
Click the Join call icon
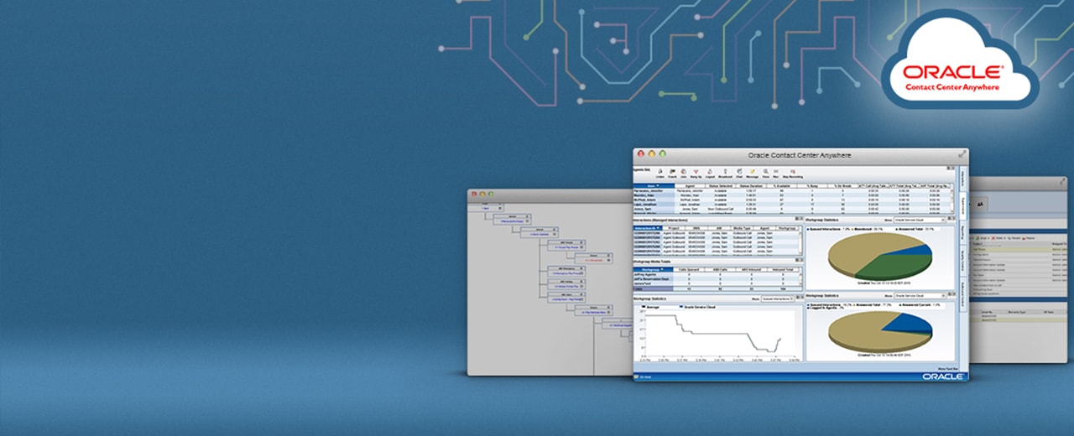point(683,174)
